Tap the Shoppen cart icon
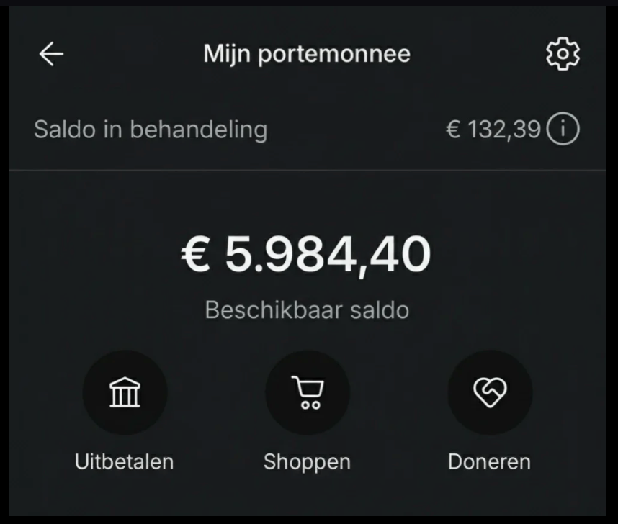Viewport: 618px width, 524px height. (308, 393)
